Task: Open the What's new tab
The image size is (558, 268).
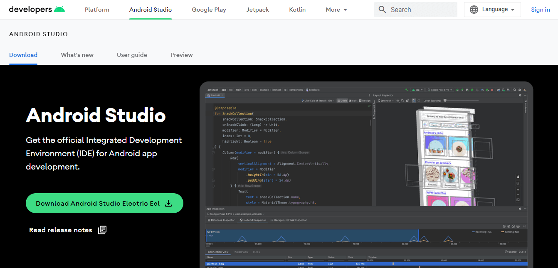Action: [x=77, y=55]
